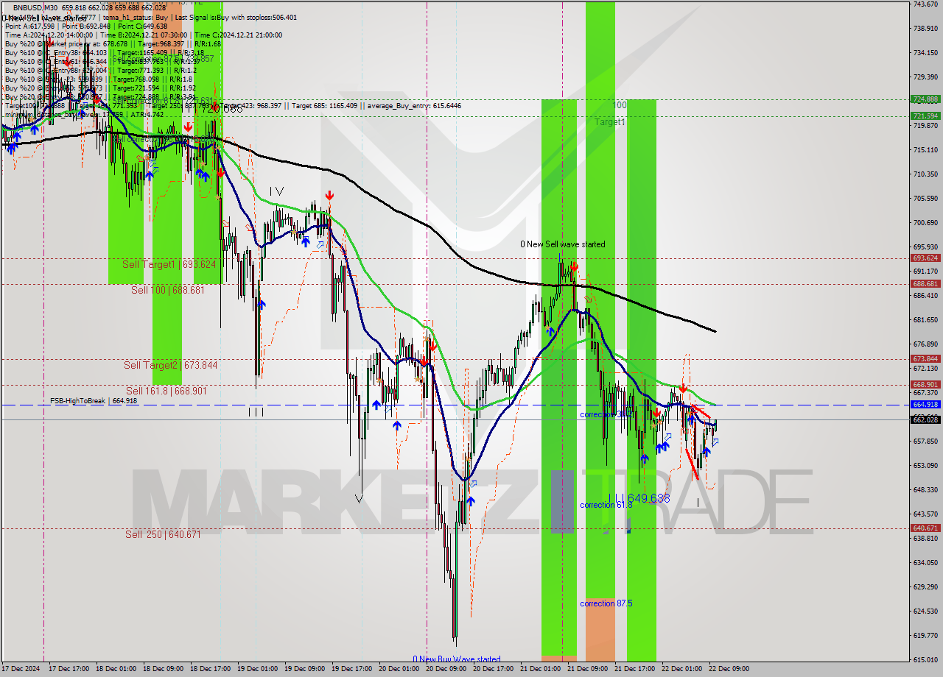
Task: Click the '0 New Sell wave started' annotation
Action: (563, 244)
